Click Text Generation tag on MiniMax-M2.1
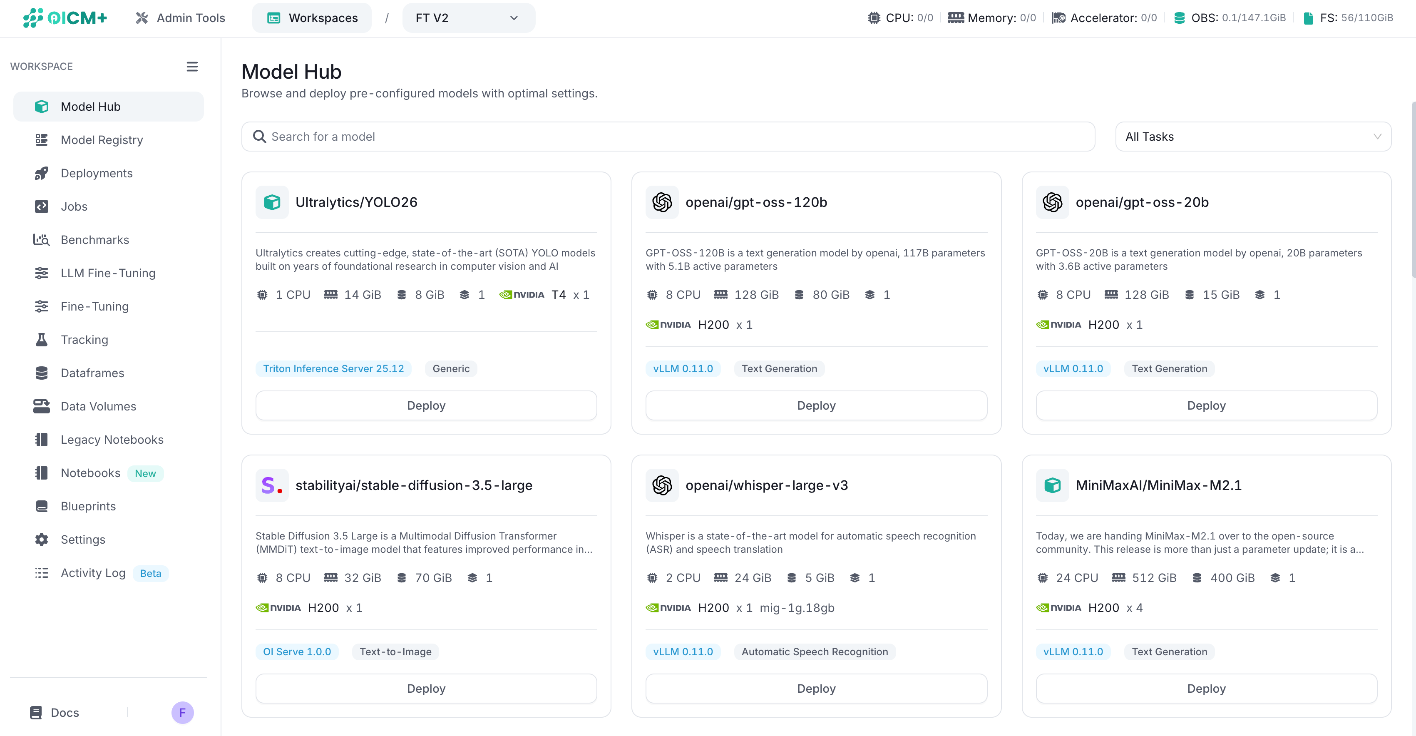The width and height of the screenshot is (1416, 736). pyautogui.click(x=1169, y=652)
